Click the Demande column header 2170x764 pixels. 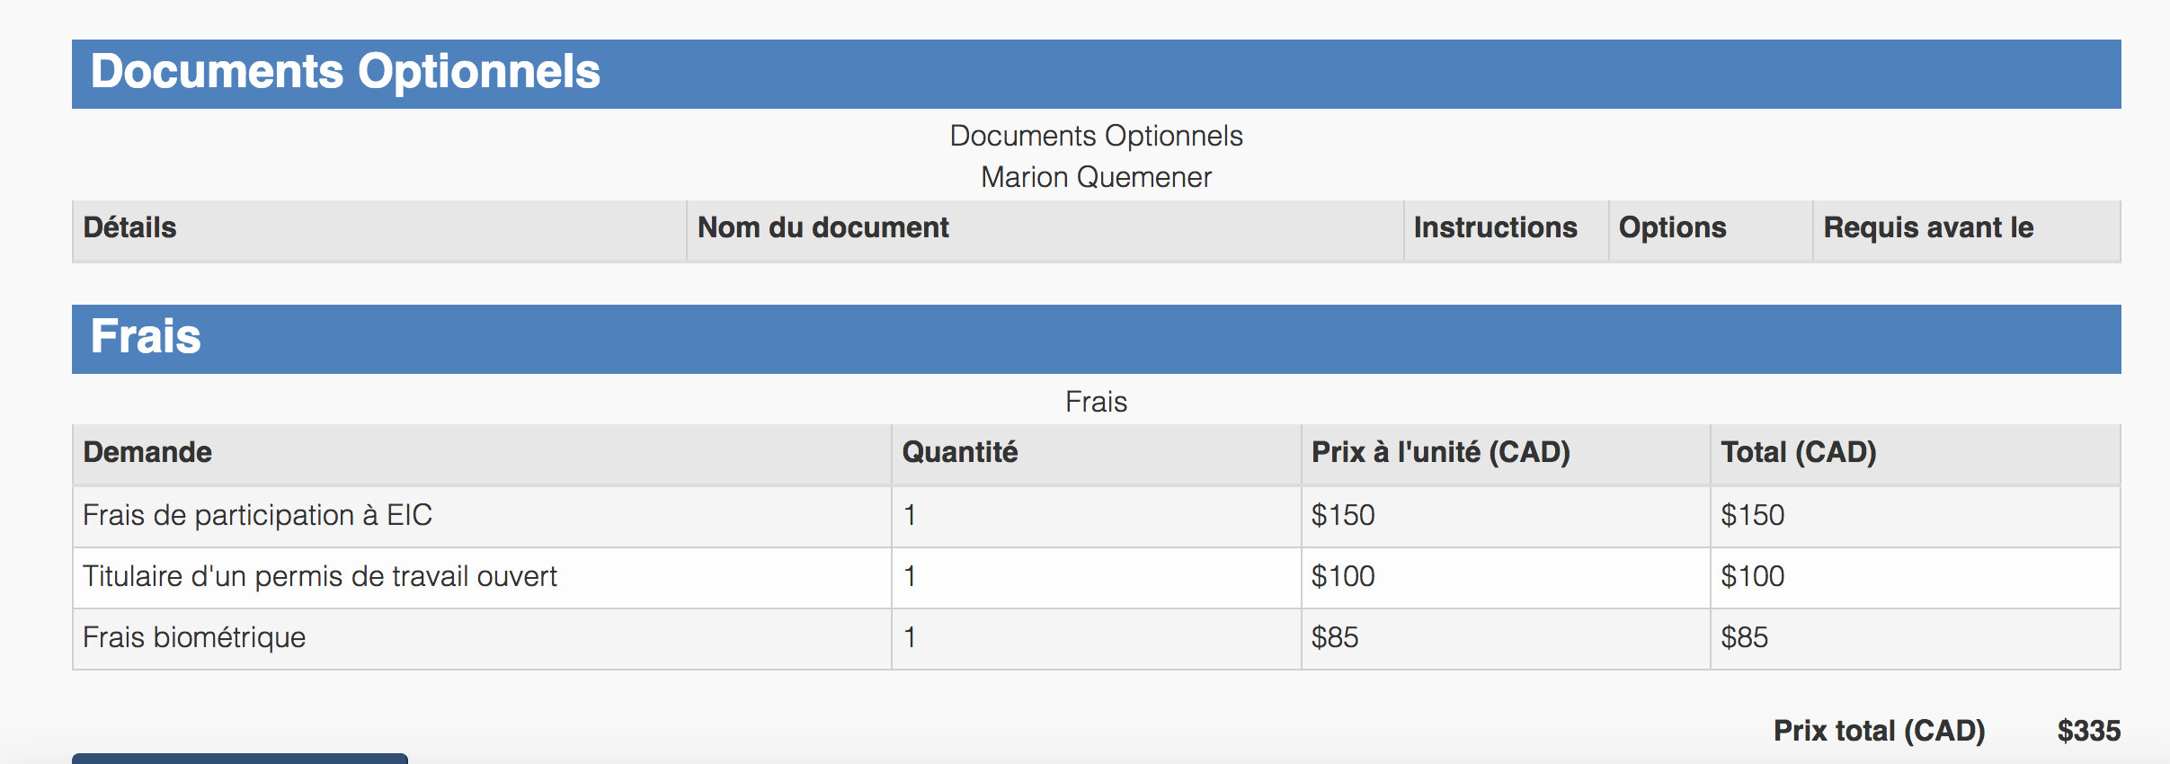(x=482, y=455)
